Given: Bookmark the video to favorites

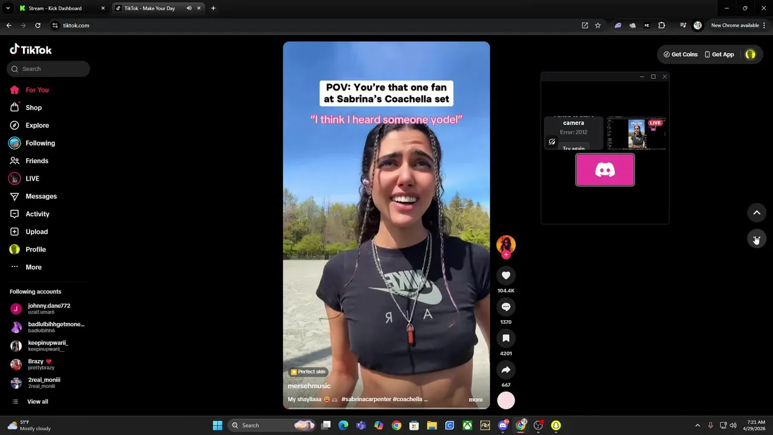Looking at the screenshot, I should tap(506, 338).
